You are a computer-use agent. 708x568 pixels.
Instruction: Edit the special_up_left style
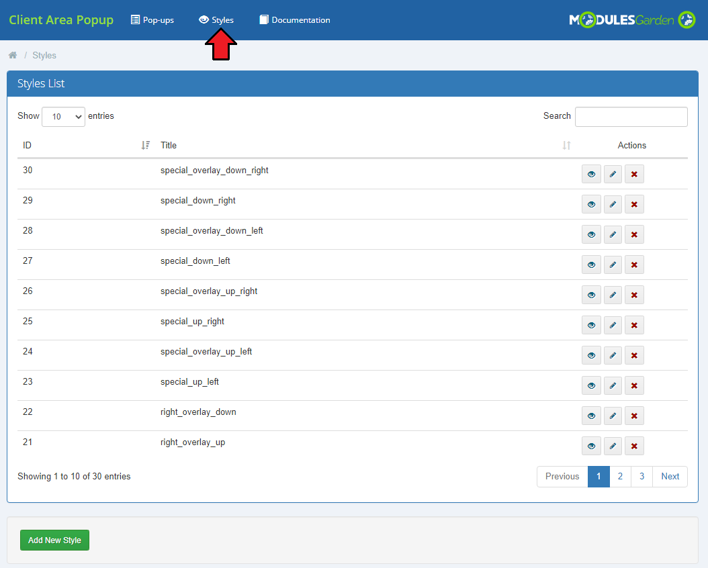point(613,386)
